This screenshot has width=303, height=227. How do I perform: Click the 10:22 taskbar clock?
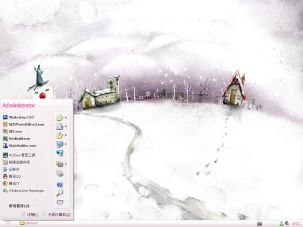pos(295,223)
